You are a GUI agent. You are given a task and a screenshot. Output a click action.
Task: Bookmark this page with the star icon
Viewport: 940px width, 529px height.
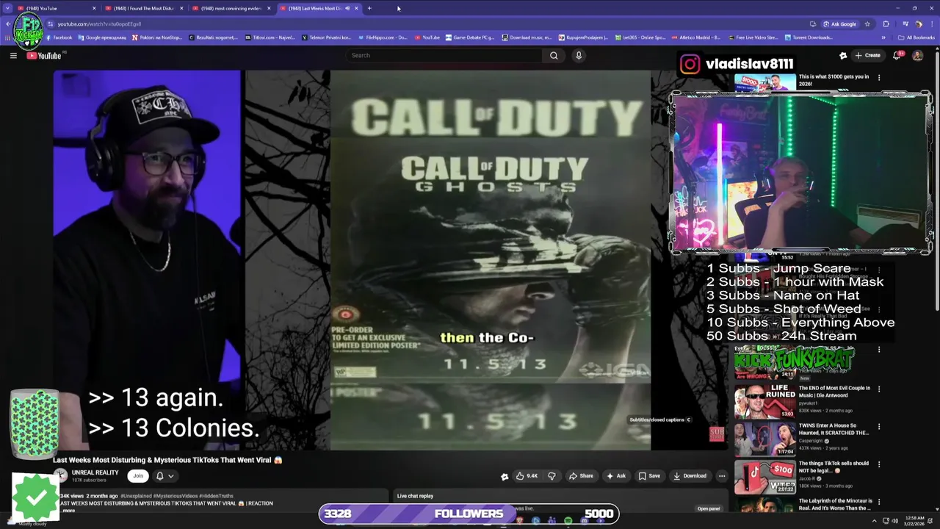coord(867,24)
